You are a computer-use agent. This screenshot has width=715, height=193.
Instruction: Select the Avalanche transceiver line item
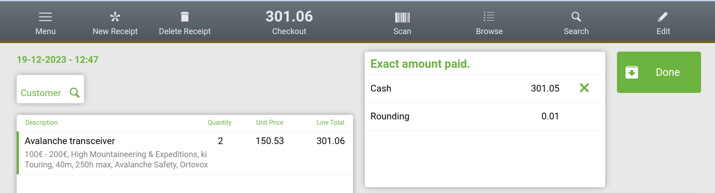(x=70, y=141)
